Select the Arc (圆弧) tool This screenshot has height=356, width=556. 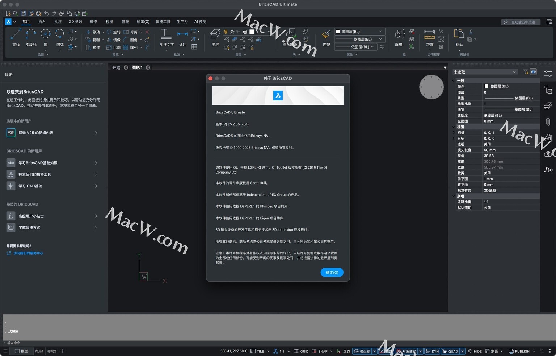click(60, 37)
